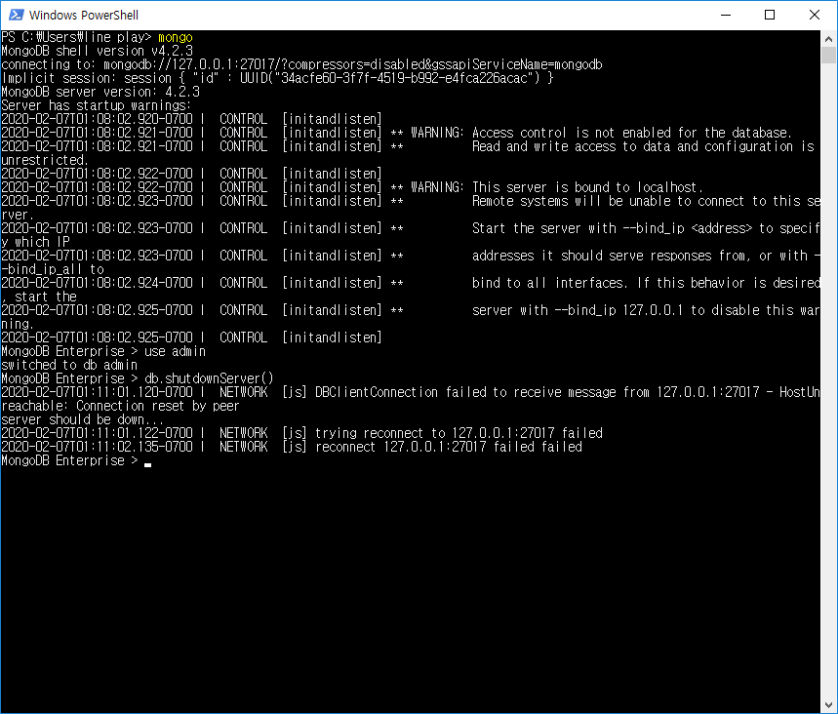Click the PowerShell icon in title bar
The image size is (838, 714).
click(x=17, y=15)
